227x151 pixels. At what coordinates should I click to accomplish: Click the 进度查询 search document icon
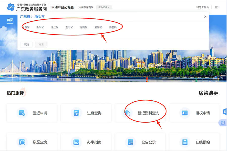[76, 113]
